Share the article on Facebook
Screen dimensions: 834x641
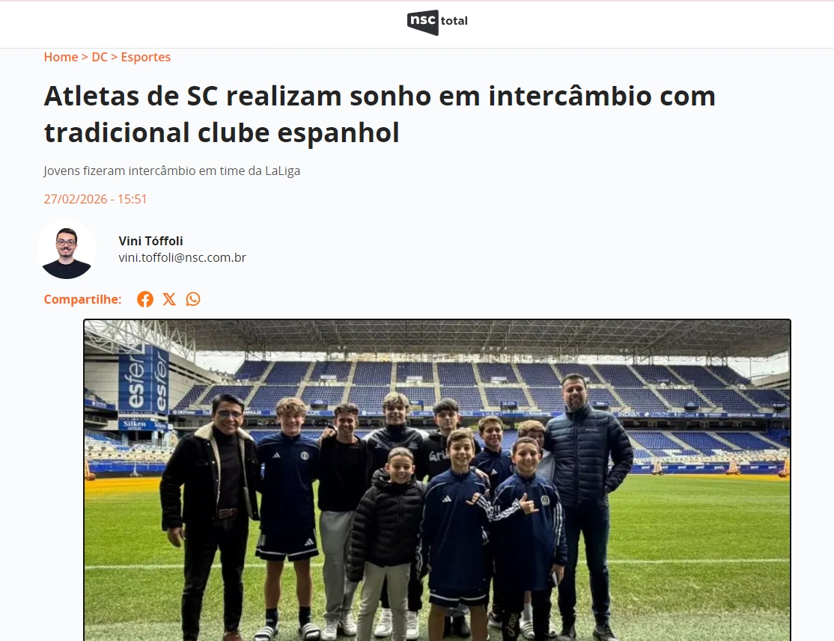pyautogui.click(x=145, y=299)
